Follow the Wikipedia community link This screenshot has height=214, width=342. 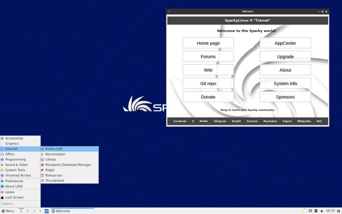304,121
